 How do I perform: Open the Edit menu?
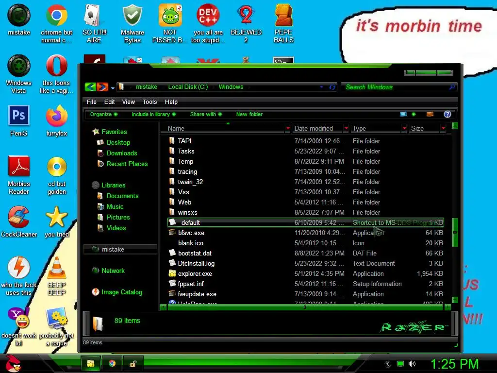(109, 102)
